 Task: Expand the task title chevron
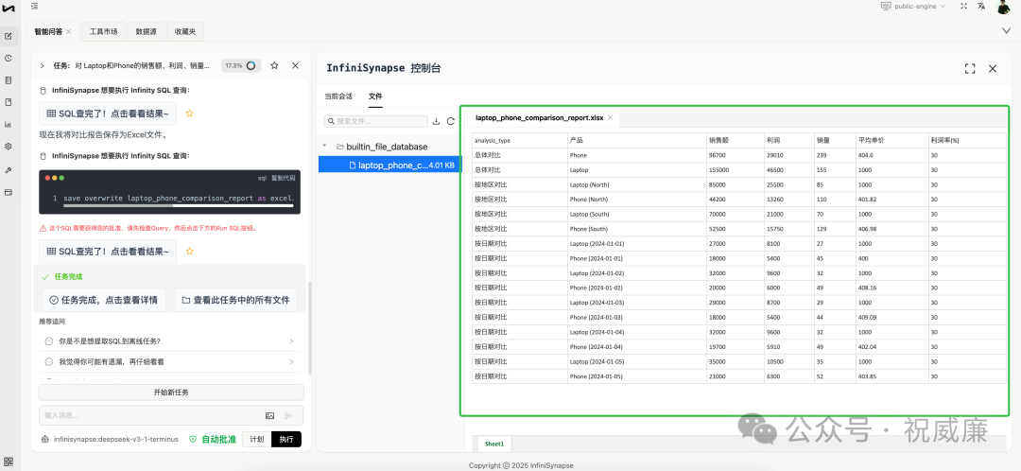(43, 66)
